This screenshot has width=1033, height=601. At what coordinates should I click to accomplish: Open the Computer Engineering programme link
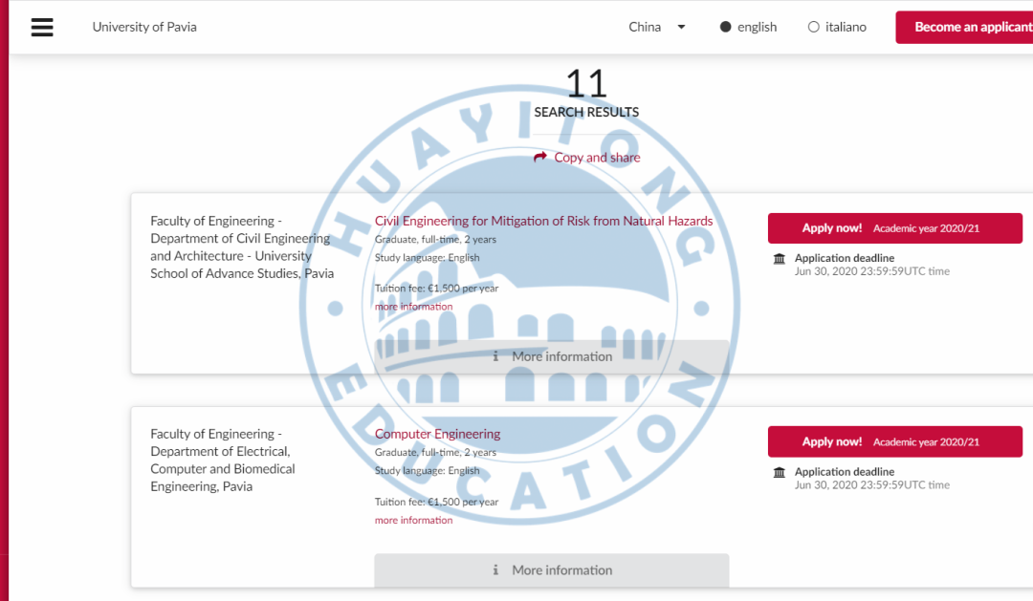(x=437, y=434)
